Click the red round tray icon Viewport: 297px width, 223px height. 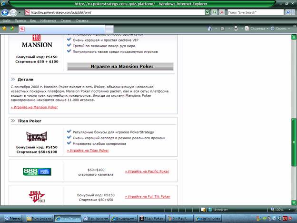pyautogui.click(x=290, y=218)
